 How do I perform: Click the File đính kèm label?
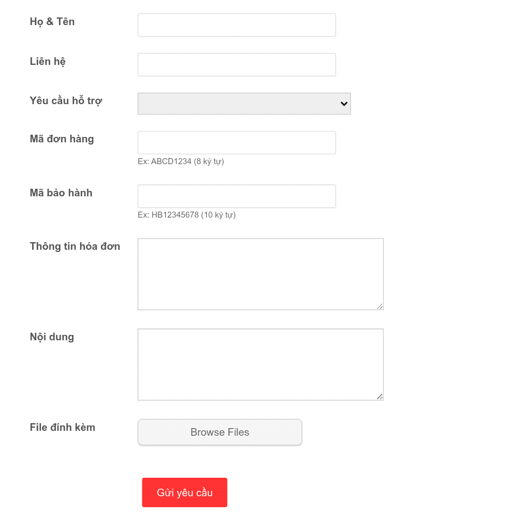coord(62,428)
